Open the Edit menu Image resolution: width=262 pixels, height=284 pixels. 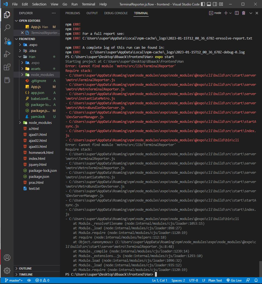click(25, 4)
